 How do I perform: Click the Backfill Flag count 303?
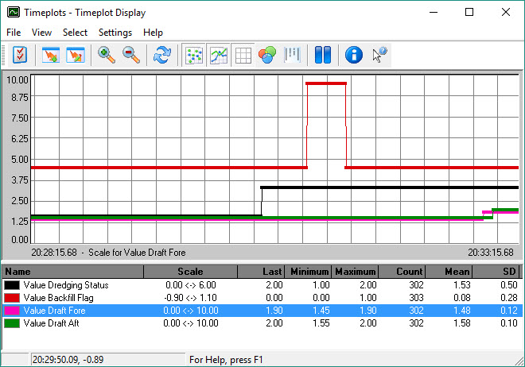click(416, 298)
